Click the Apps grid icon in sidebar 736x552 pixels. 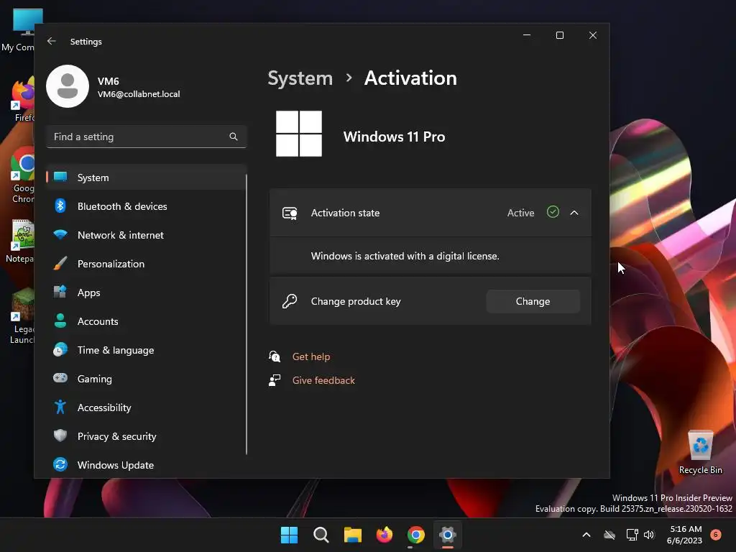tap(60, 292)
